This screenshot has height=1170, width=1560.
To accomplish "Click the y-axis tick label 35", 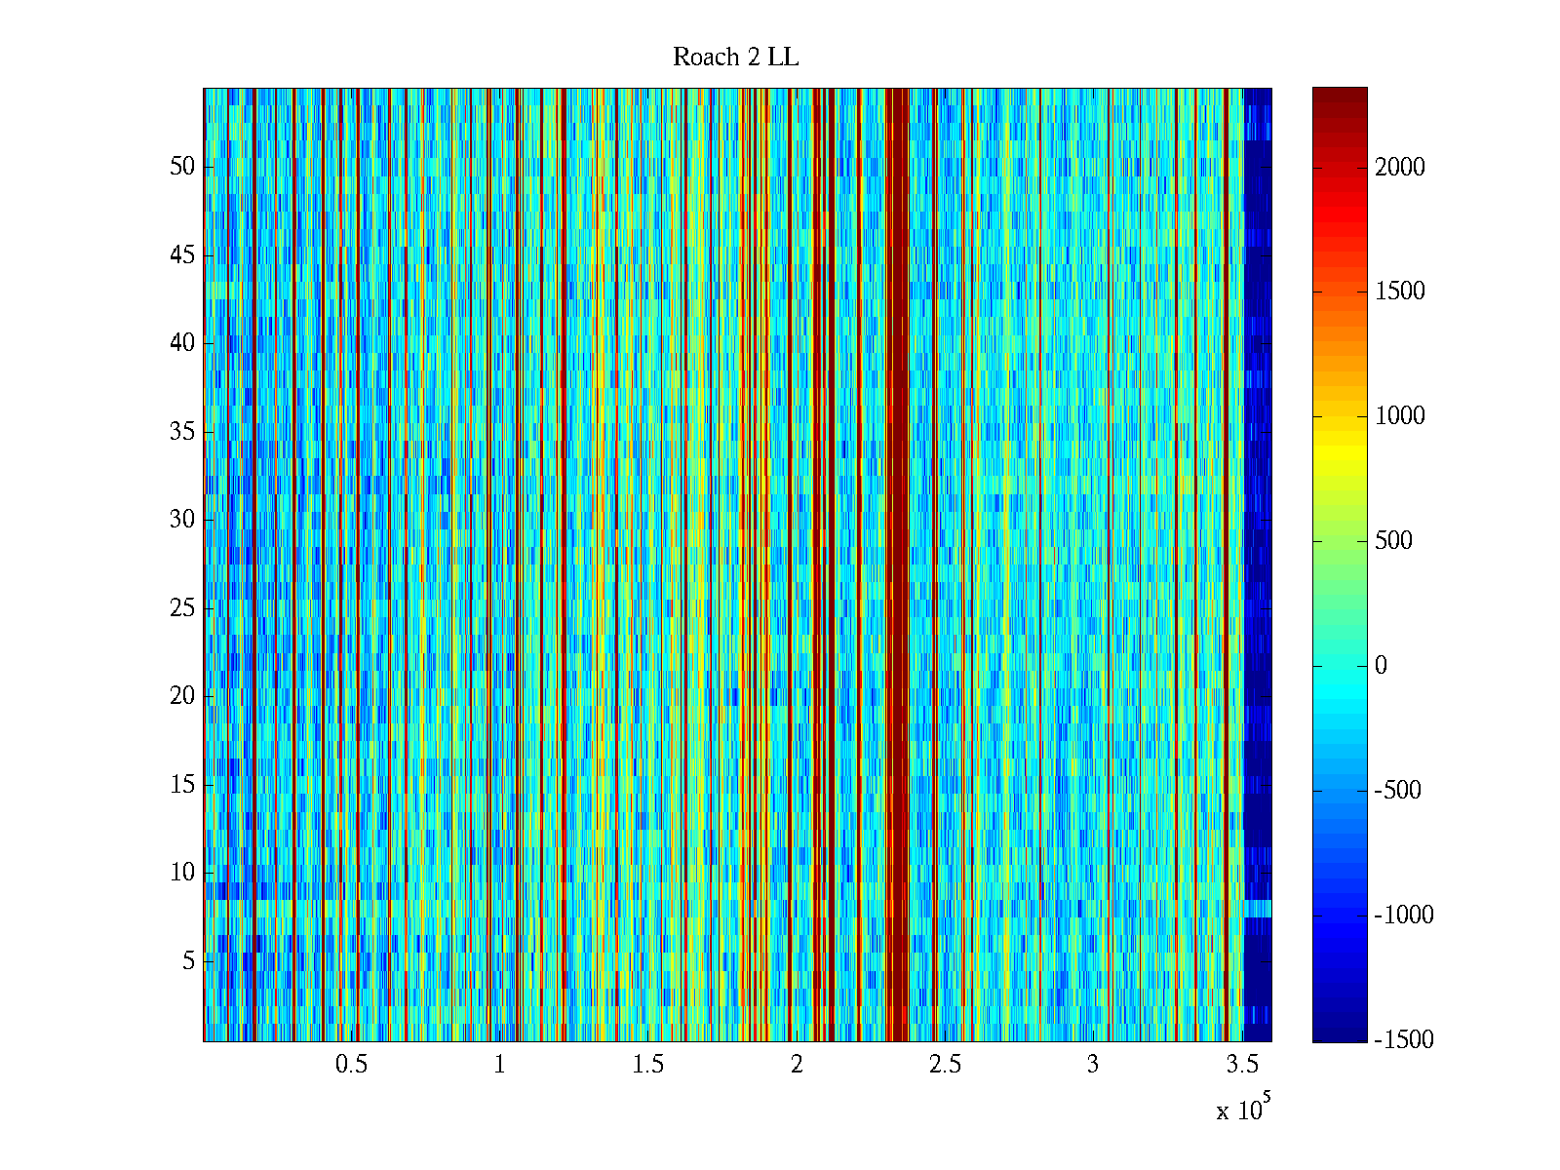I will 182,432.
